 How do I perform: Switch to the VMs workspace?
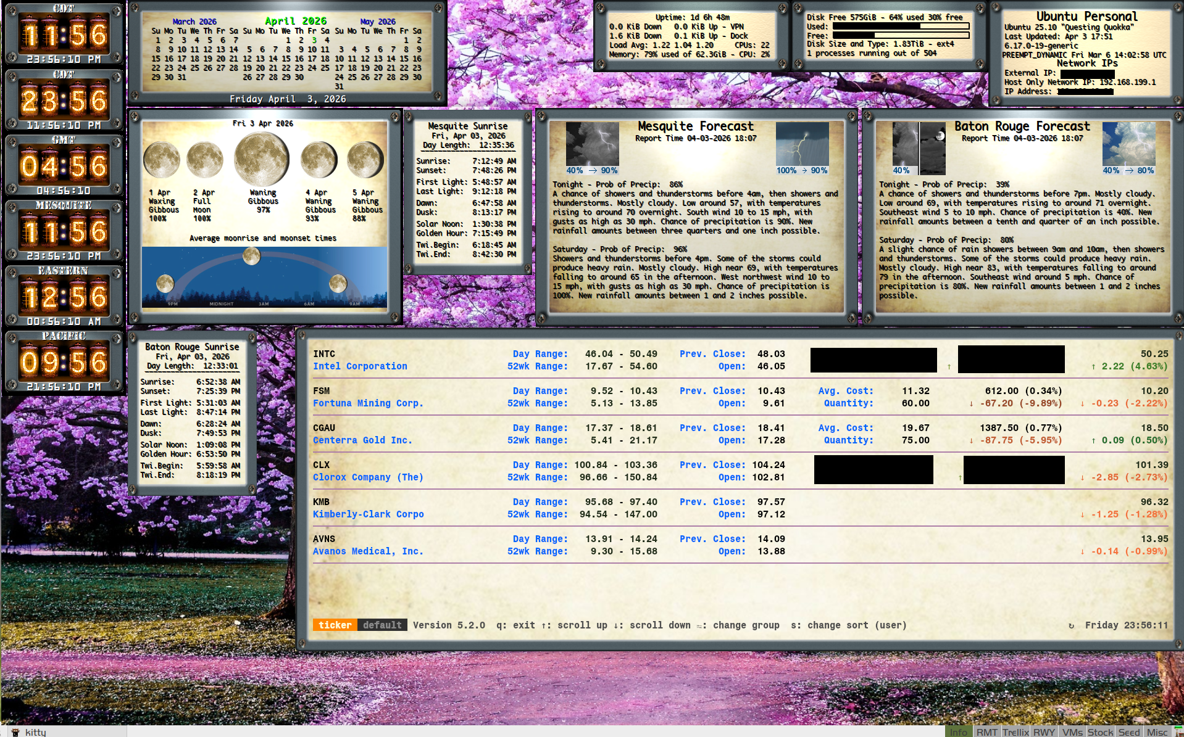(x=1072, y=732)
